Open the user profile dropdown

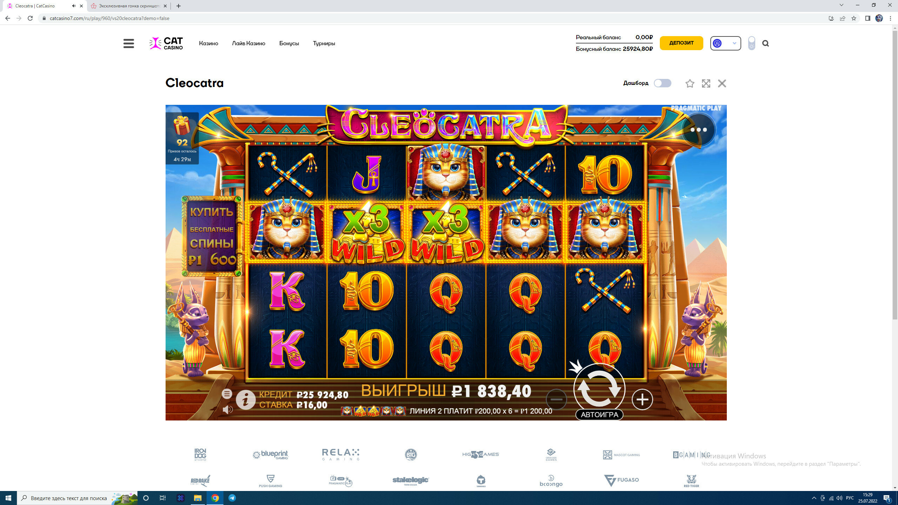[x=725, y=43]
